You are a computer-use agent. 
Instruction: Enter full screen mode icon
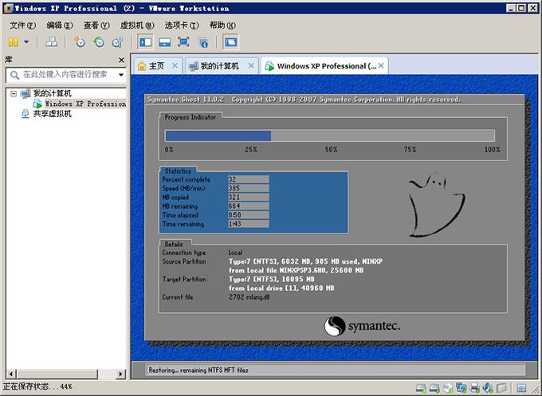183,42
